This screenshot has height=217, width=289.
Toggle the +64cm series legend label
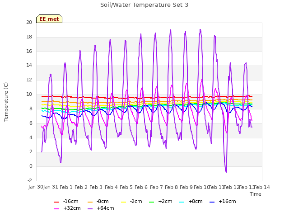tap(105, 208)
